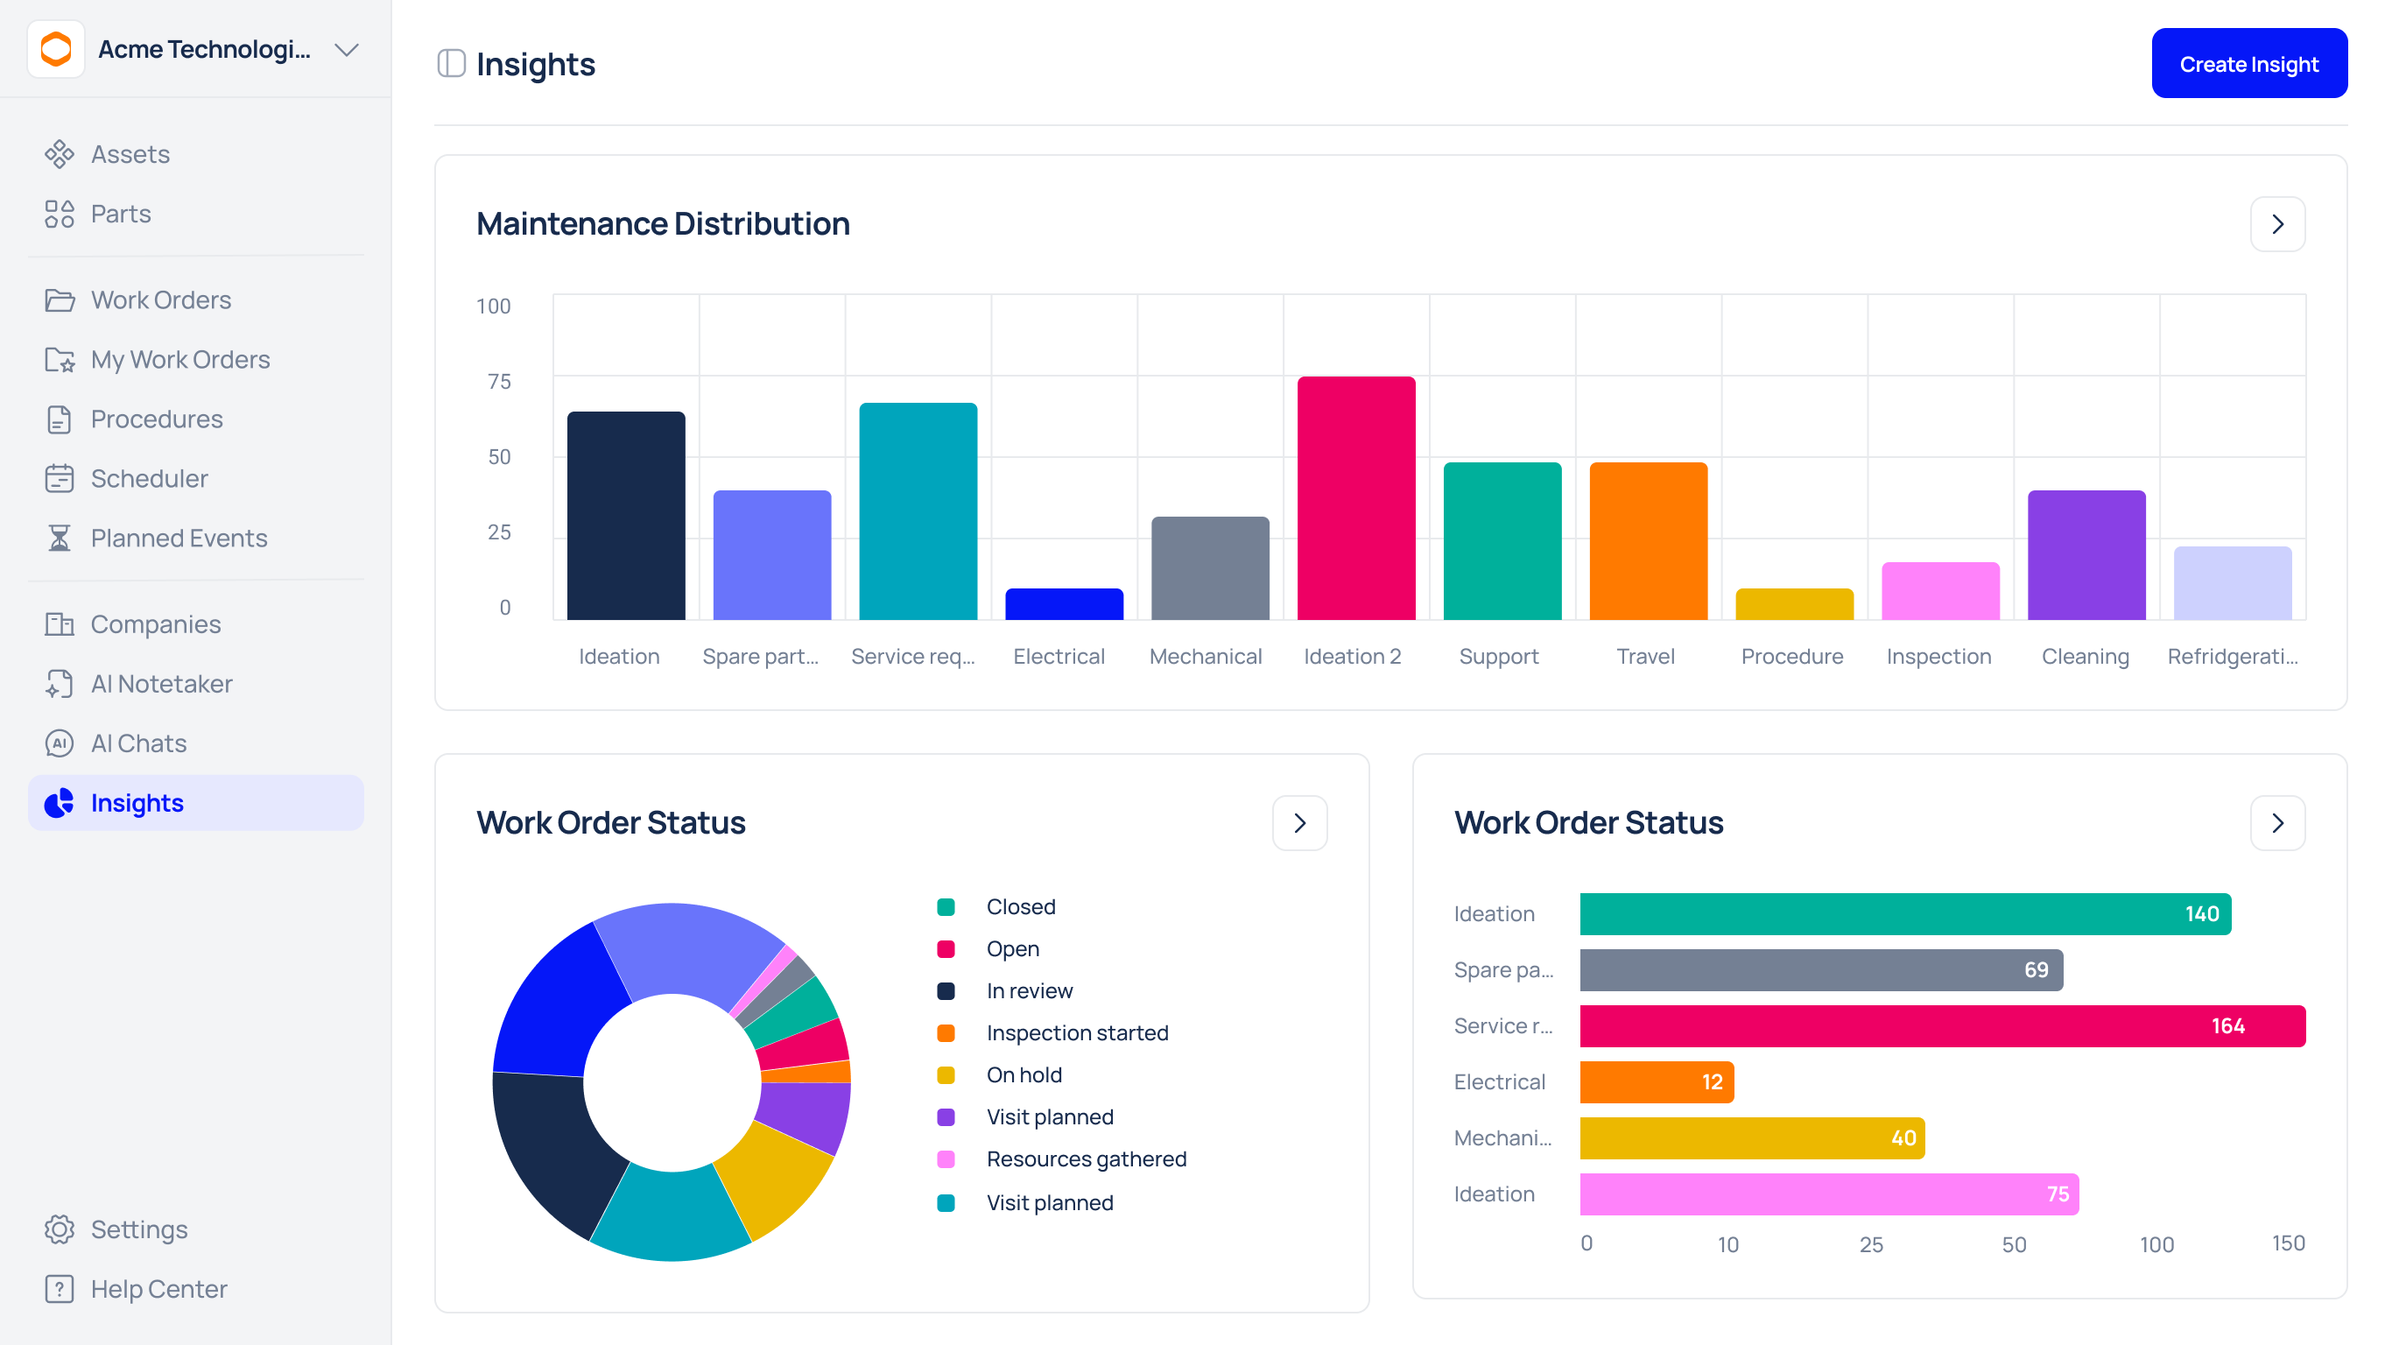Open the Help Center link
This screenshot has width=2392, height=1345.
(158, 1288)
